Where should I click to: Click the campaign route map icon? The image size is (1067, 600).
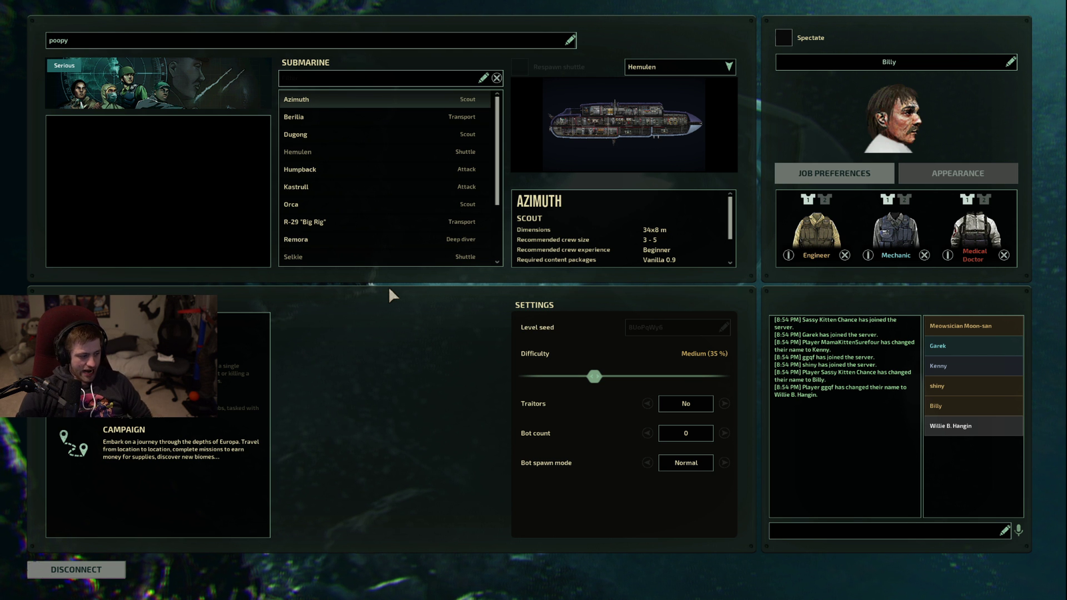point(73,443)
